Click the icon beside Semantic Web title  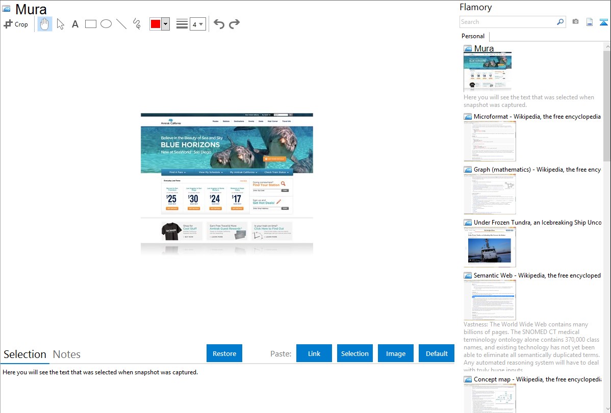[x=468, y=276]
